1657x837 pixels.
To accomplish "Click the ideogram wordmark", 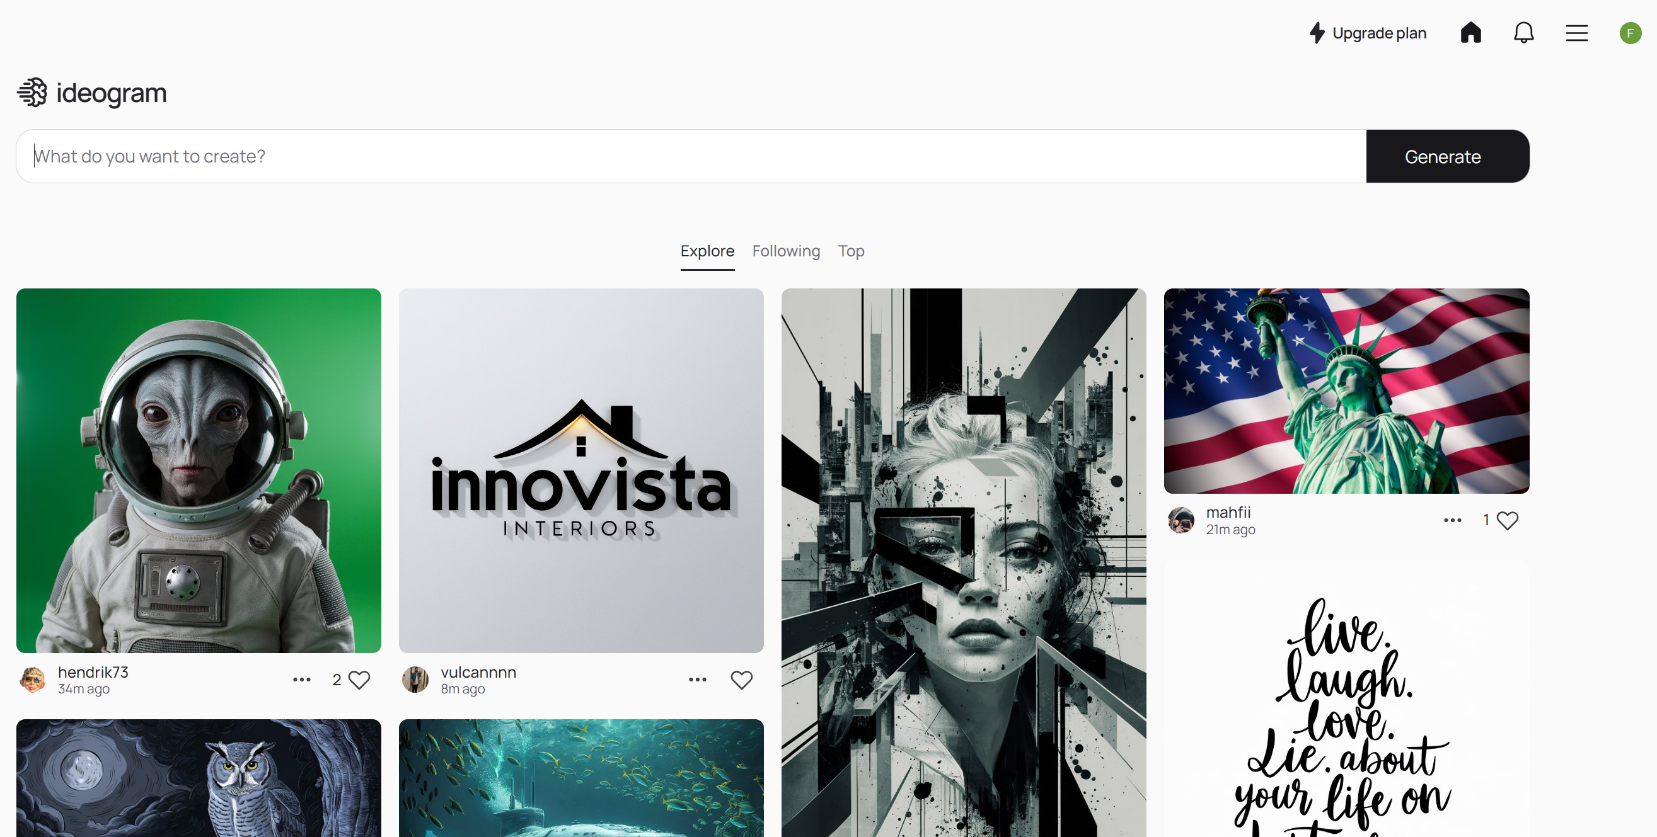I will pyautogui.click(x=112, y=93).
